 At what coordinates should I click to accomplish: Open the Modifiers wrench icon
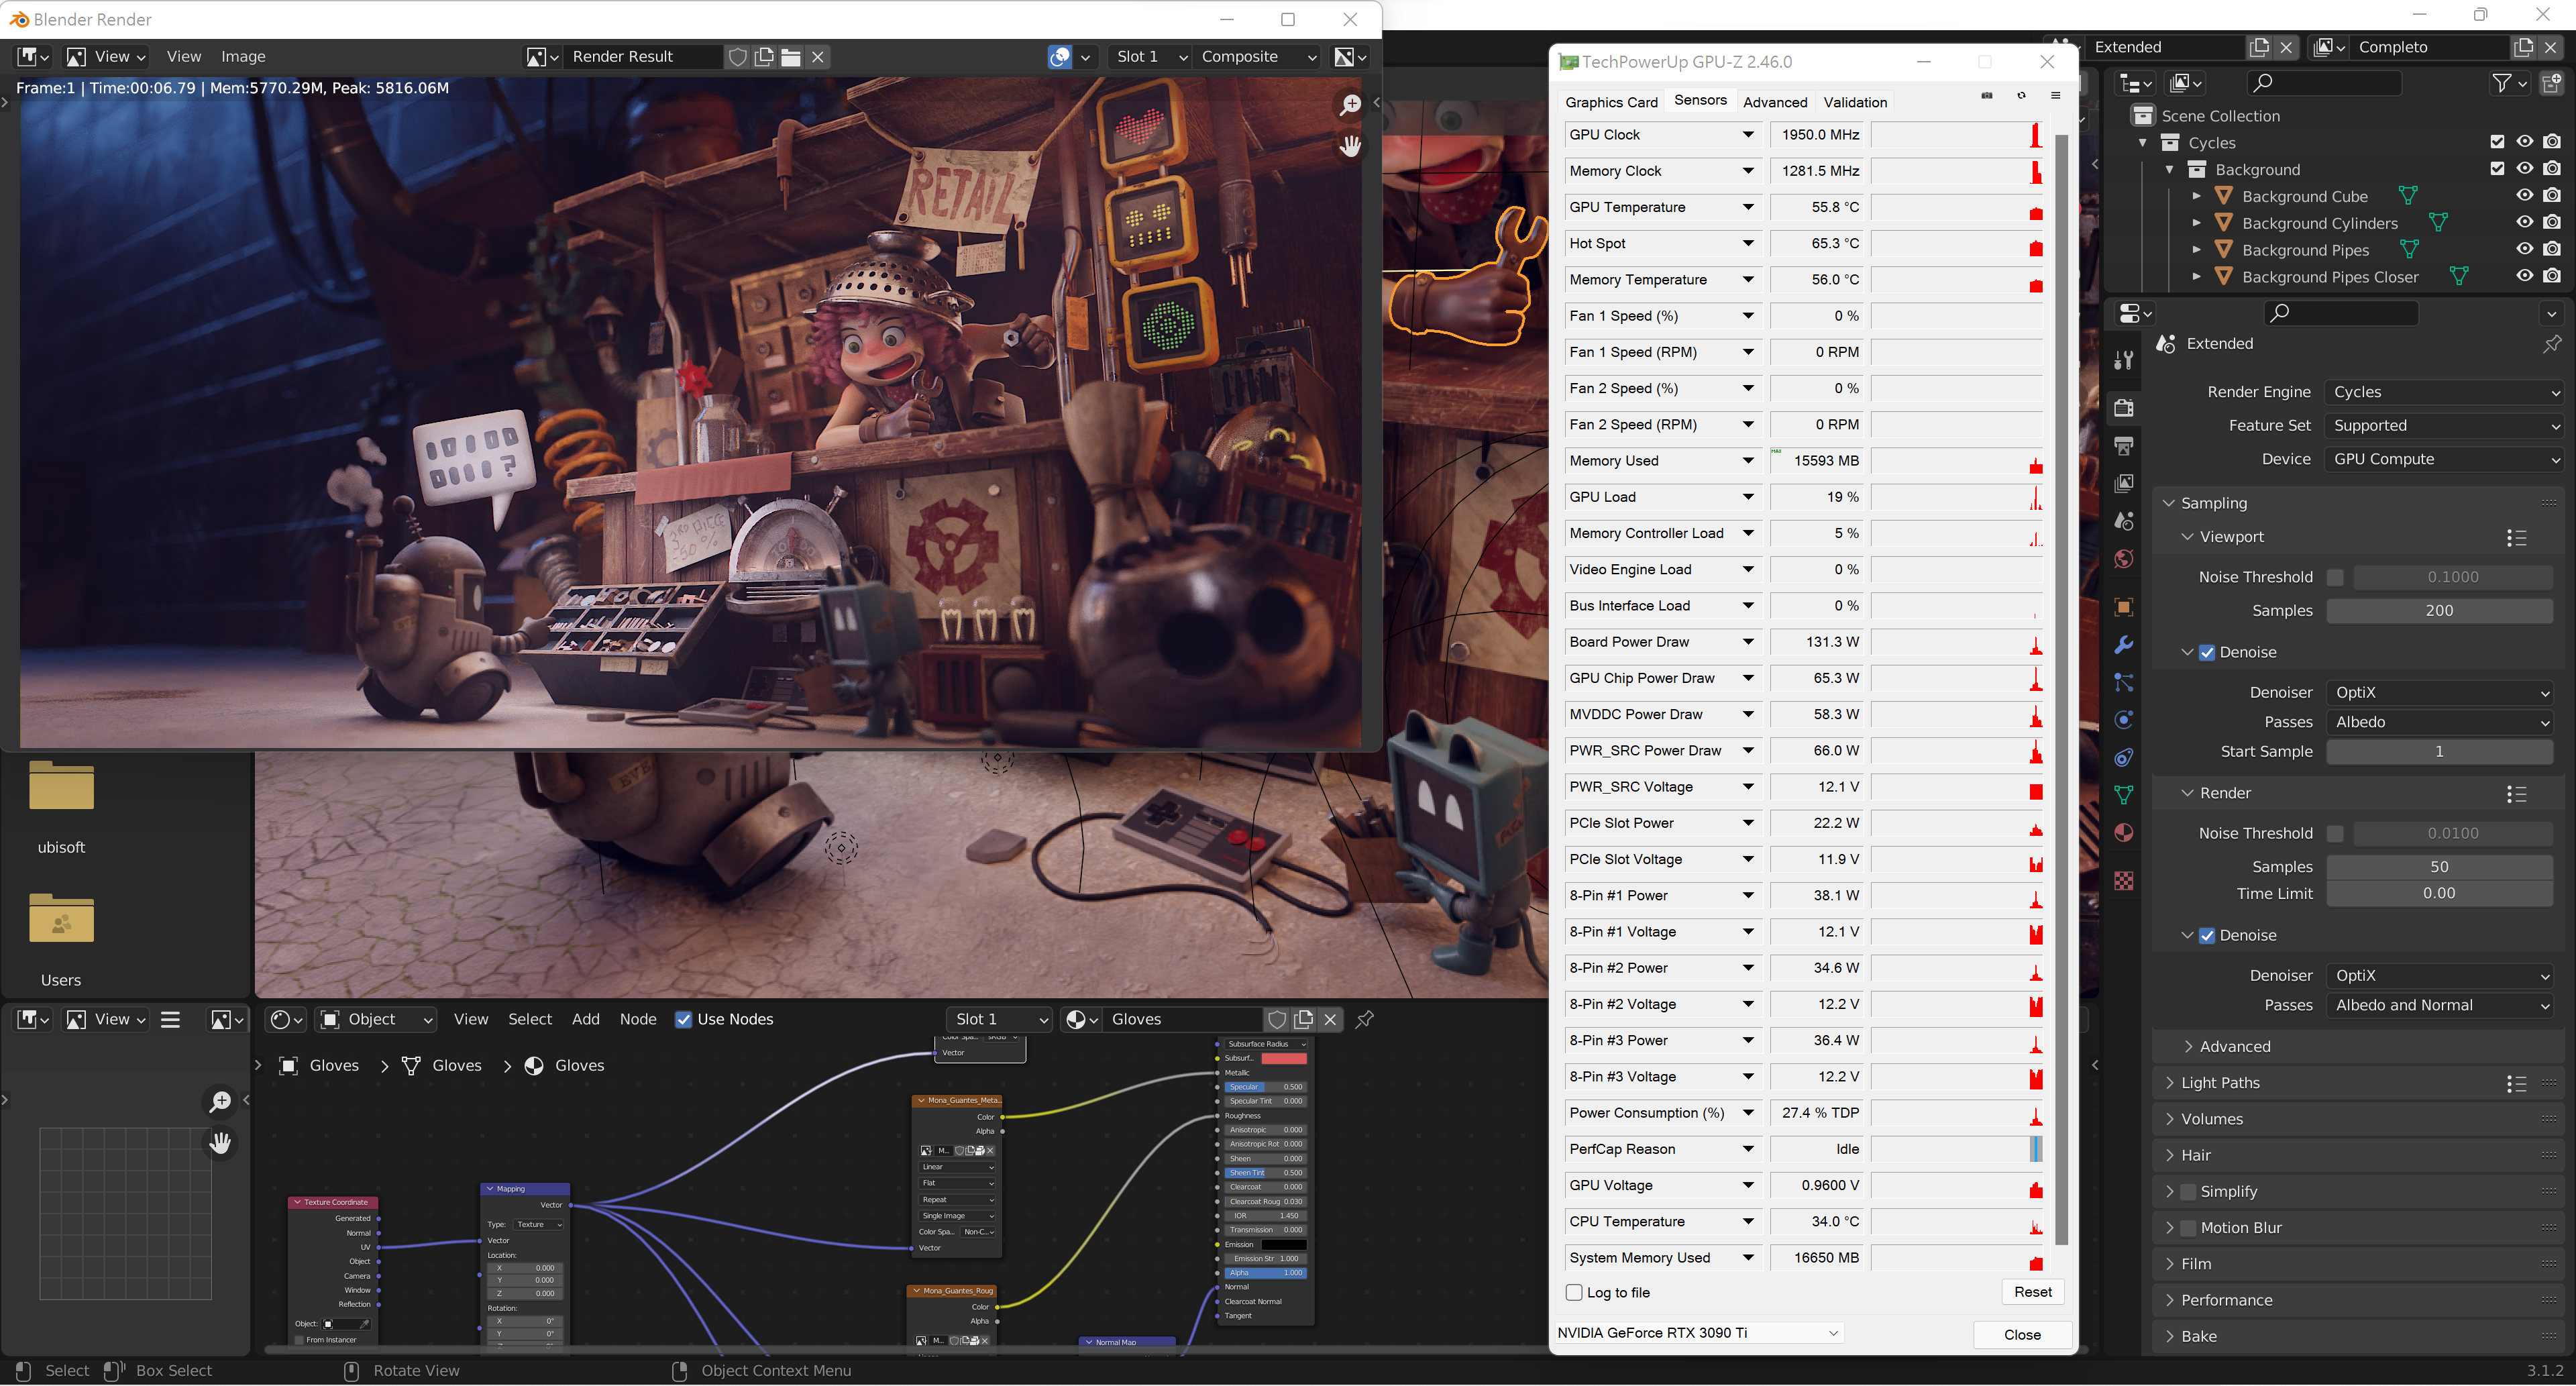pos(2124,645)
